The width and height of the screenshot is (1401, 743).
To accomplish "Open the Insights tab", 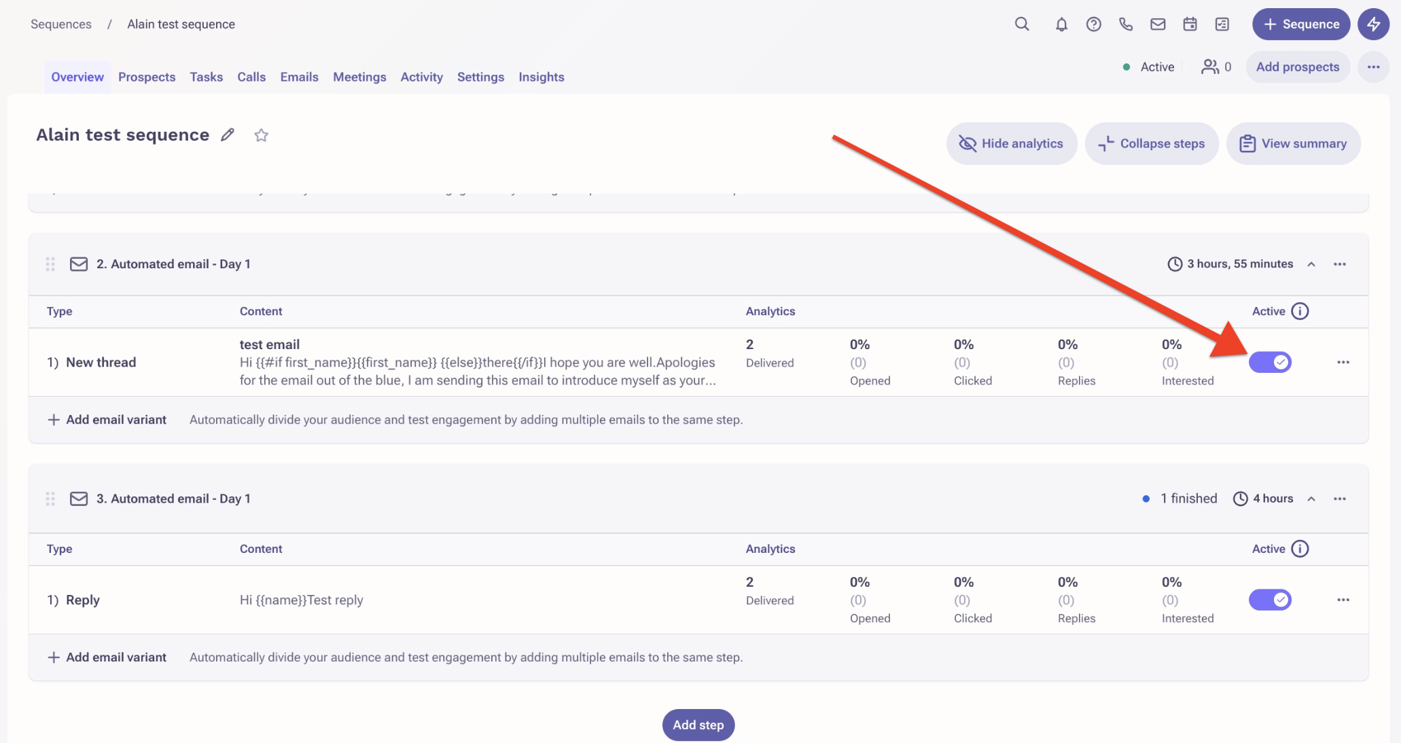I will tap(541, 77).
